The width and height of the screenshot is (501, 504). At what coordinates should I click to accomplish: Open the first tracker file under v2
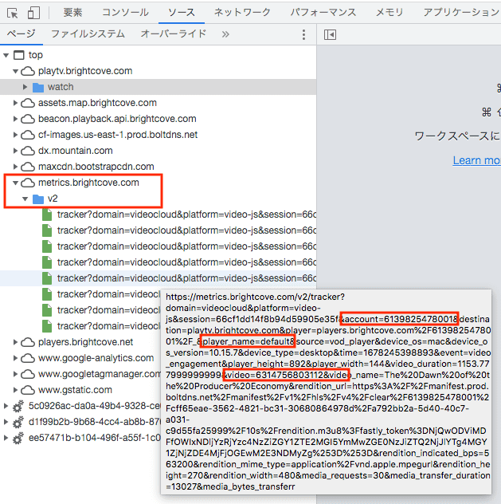coord(159,215)
